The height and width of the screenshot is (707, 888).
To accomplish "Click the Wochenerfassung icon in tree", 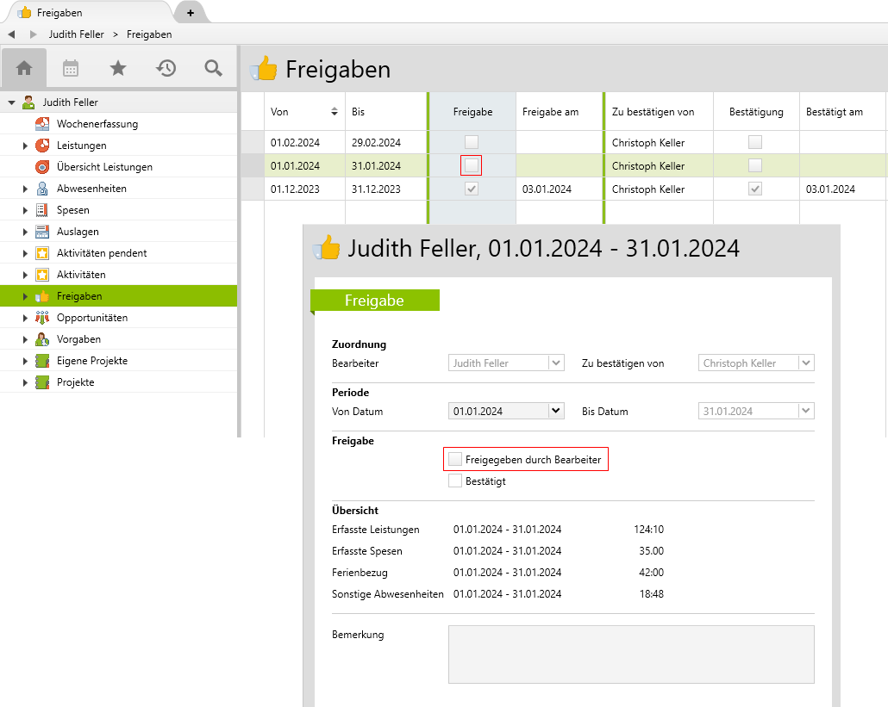I will point(41,124).
